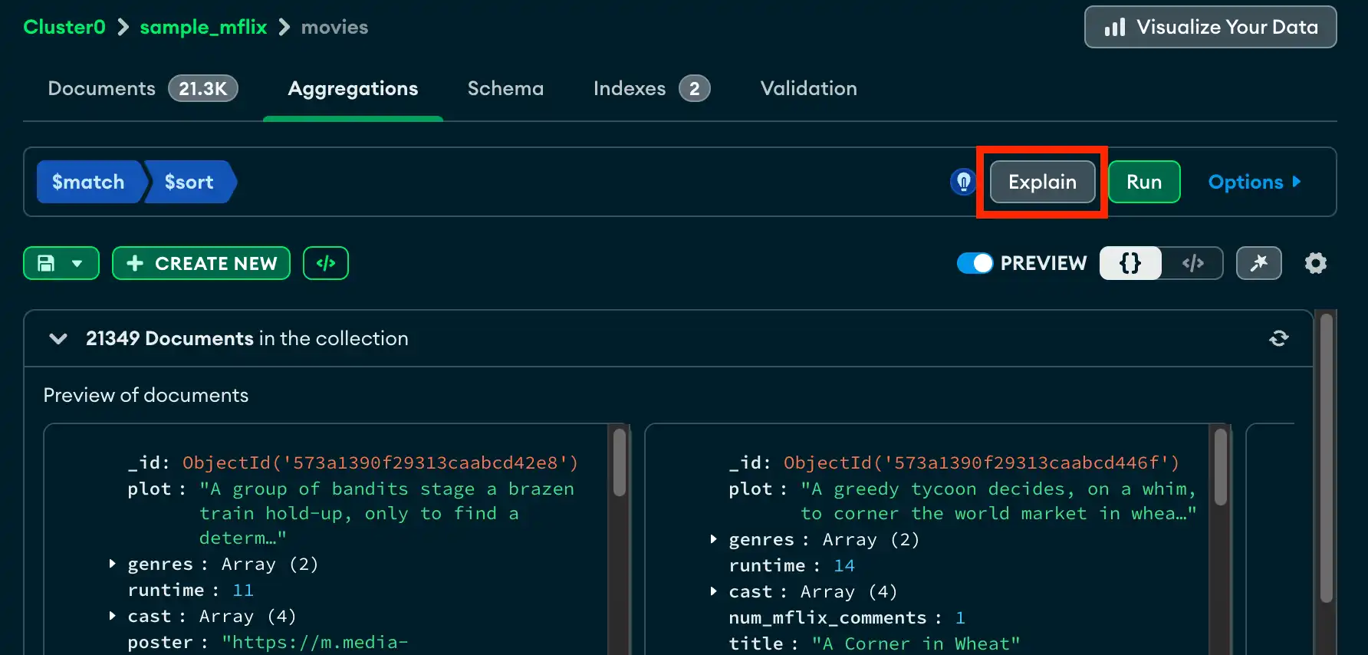Click the magic wand pipeline generator icon
Screen dimensions: 1368x655
click(1258, 263)
